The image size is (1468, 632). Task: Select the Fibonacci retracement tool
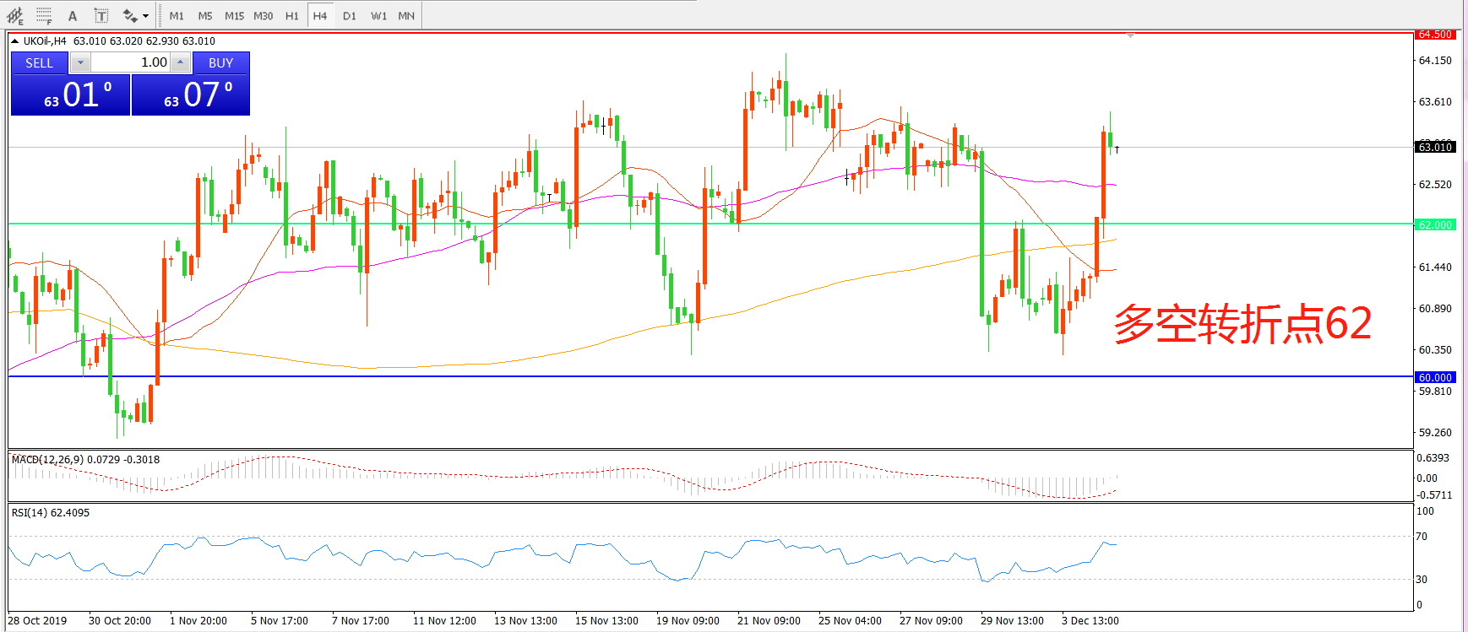[x=44, y=15]
